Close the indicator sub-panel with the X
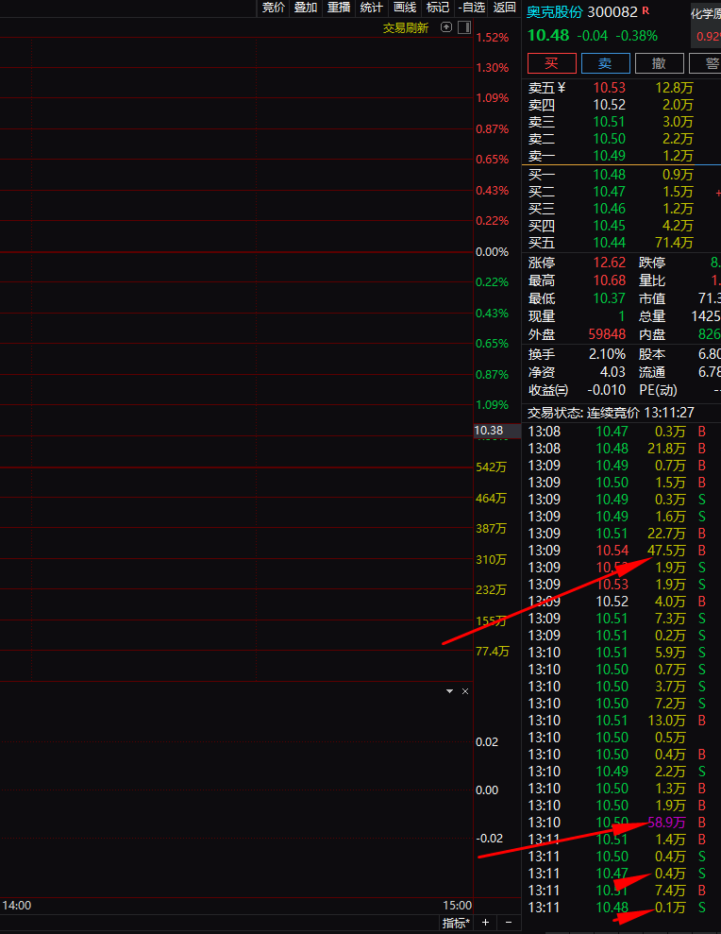Screen dimensions: 721x934 click(x=465, y=691)
